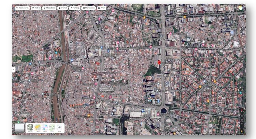This screenshot has height=139, width=256.
Task: Click the red location pin marker
Action: pos(159,63)
